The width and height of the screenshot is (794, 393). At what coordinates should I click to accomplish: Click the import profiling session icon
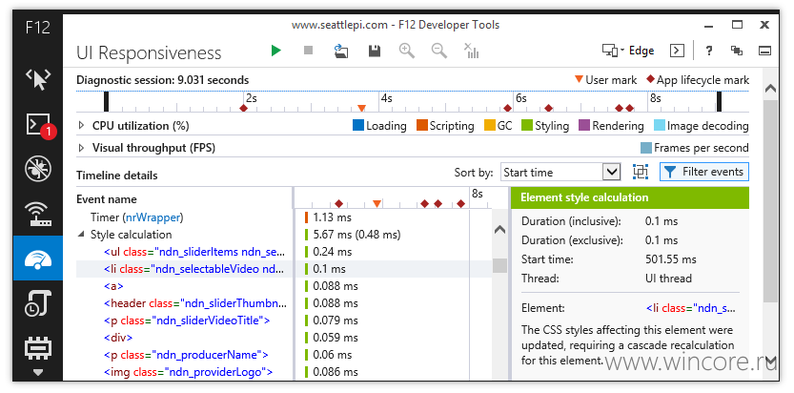[x=341, y=51]
